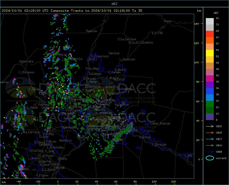Image resolution: width=229 pixels, height=185 pixels.
Task: Click the timestamp Composite Tracks header text
Action: pos(72,11)
